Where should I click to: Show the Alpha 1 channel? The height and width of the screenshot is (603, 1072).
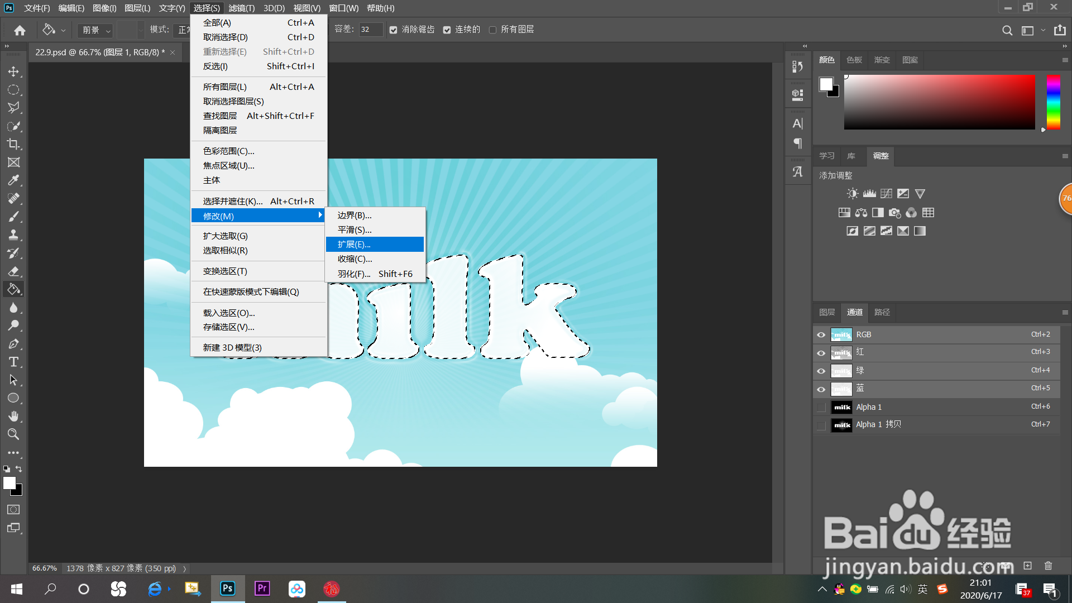tap(821, 408)
